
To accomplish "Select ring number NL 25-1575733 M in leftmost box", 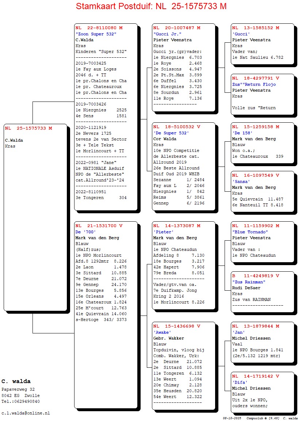I will (28, 128).
